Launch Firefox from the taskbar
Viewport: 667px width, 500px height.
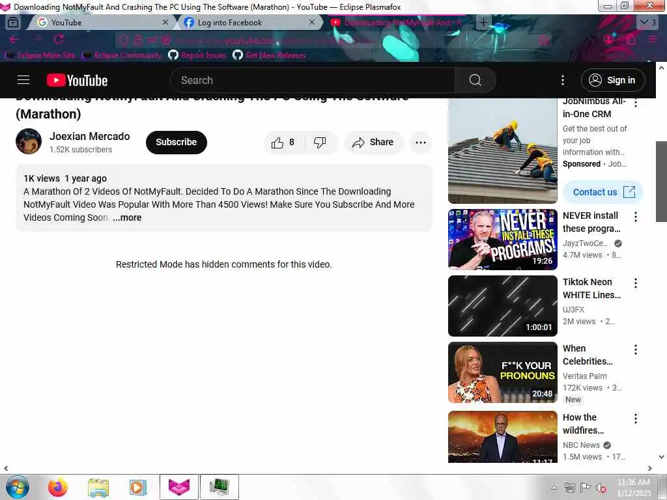[57, 487]
